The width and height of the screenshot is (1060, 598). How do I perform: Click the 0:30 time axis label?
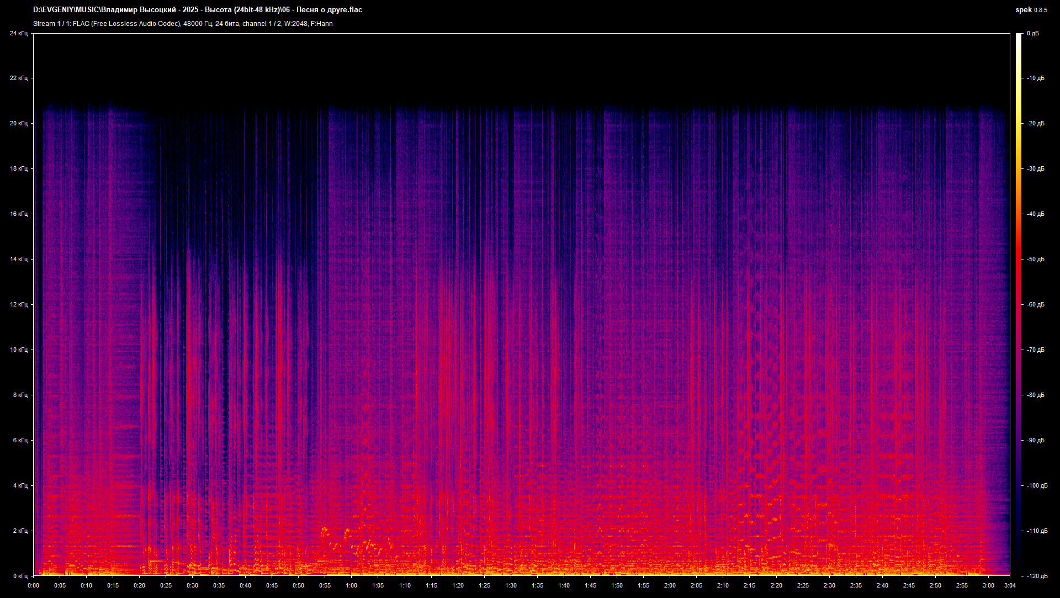click(192, 585)
